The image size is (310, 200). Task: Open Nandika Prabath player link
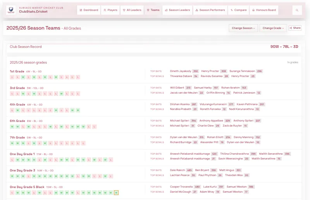coord(181,109)
